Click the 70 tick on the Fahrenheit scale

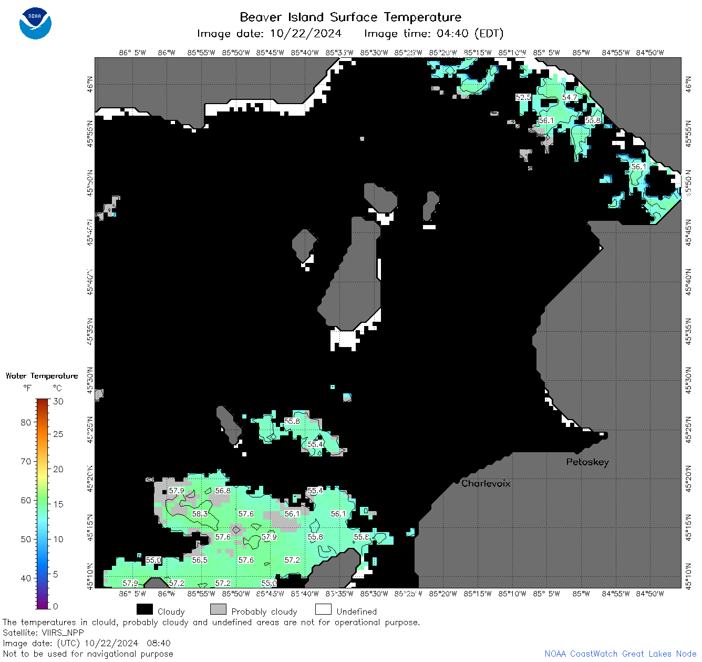coord(26,461)
